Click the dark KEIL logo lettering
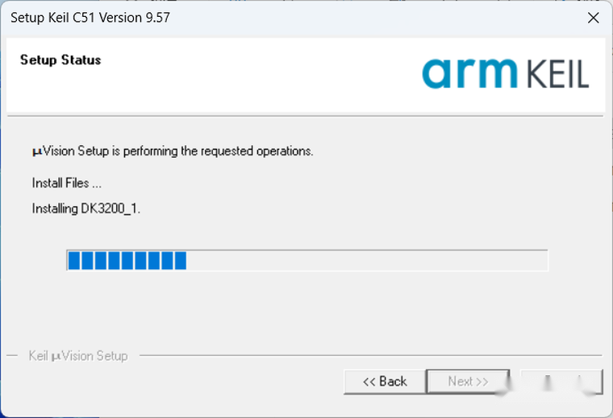 (558, 74)
